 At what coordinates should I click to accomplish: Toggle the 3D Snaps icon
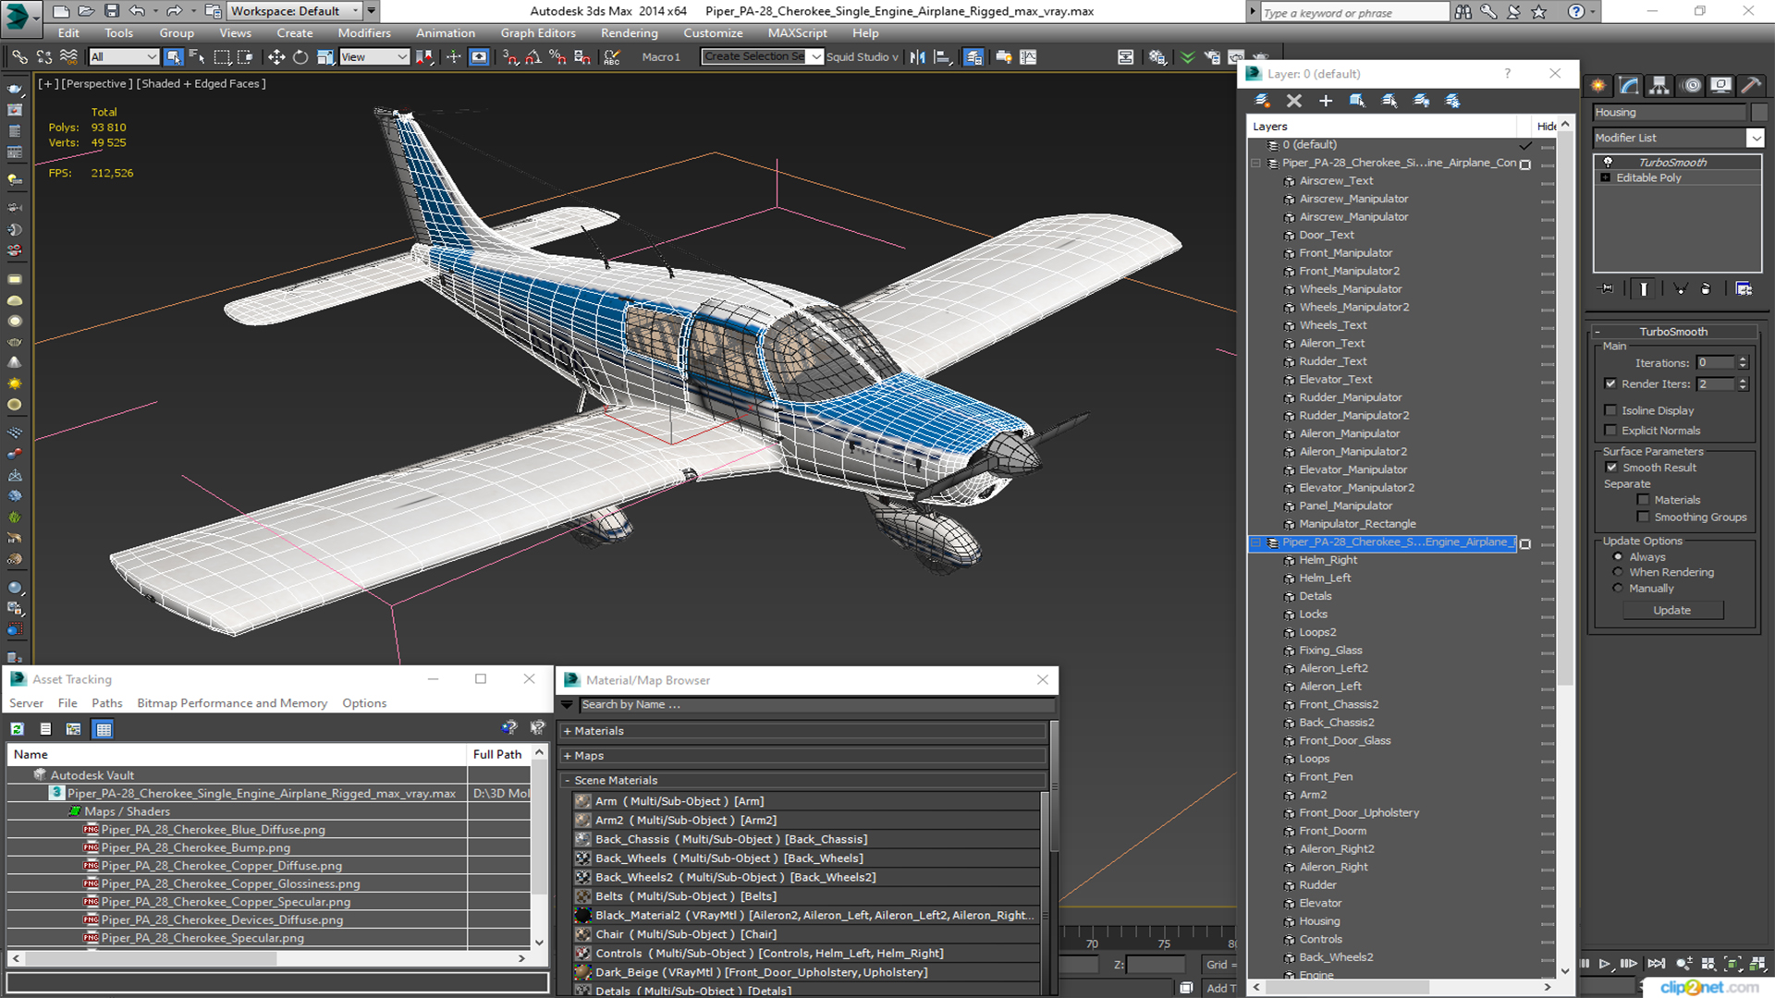510,57
